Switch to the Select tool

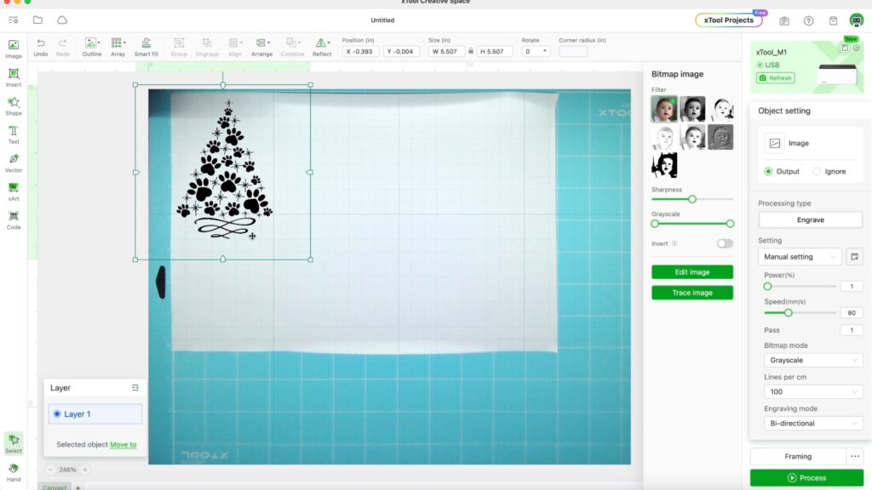pos(14,443)
